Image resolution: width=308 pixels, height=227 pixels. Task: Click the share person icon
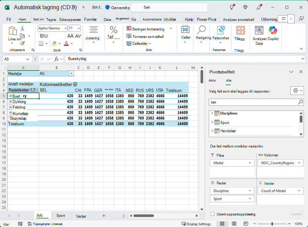tap(301, 19)
